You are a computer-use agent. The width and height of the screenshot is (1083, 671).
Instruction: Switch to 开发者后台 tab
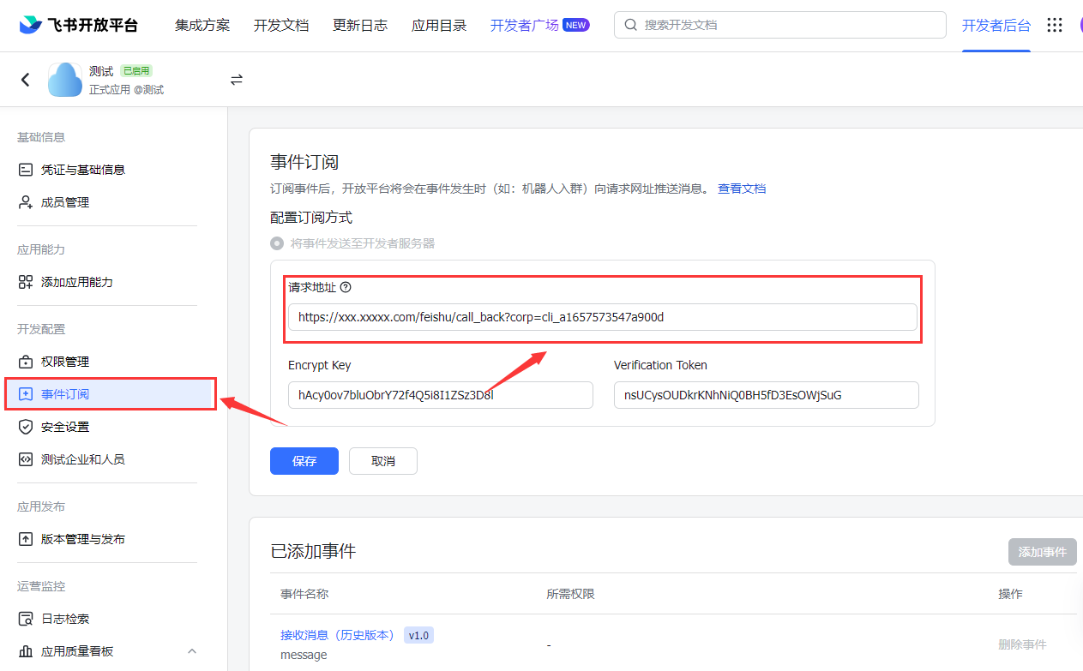[996, 25]
